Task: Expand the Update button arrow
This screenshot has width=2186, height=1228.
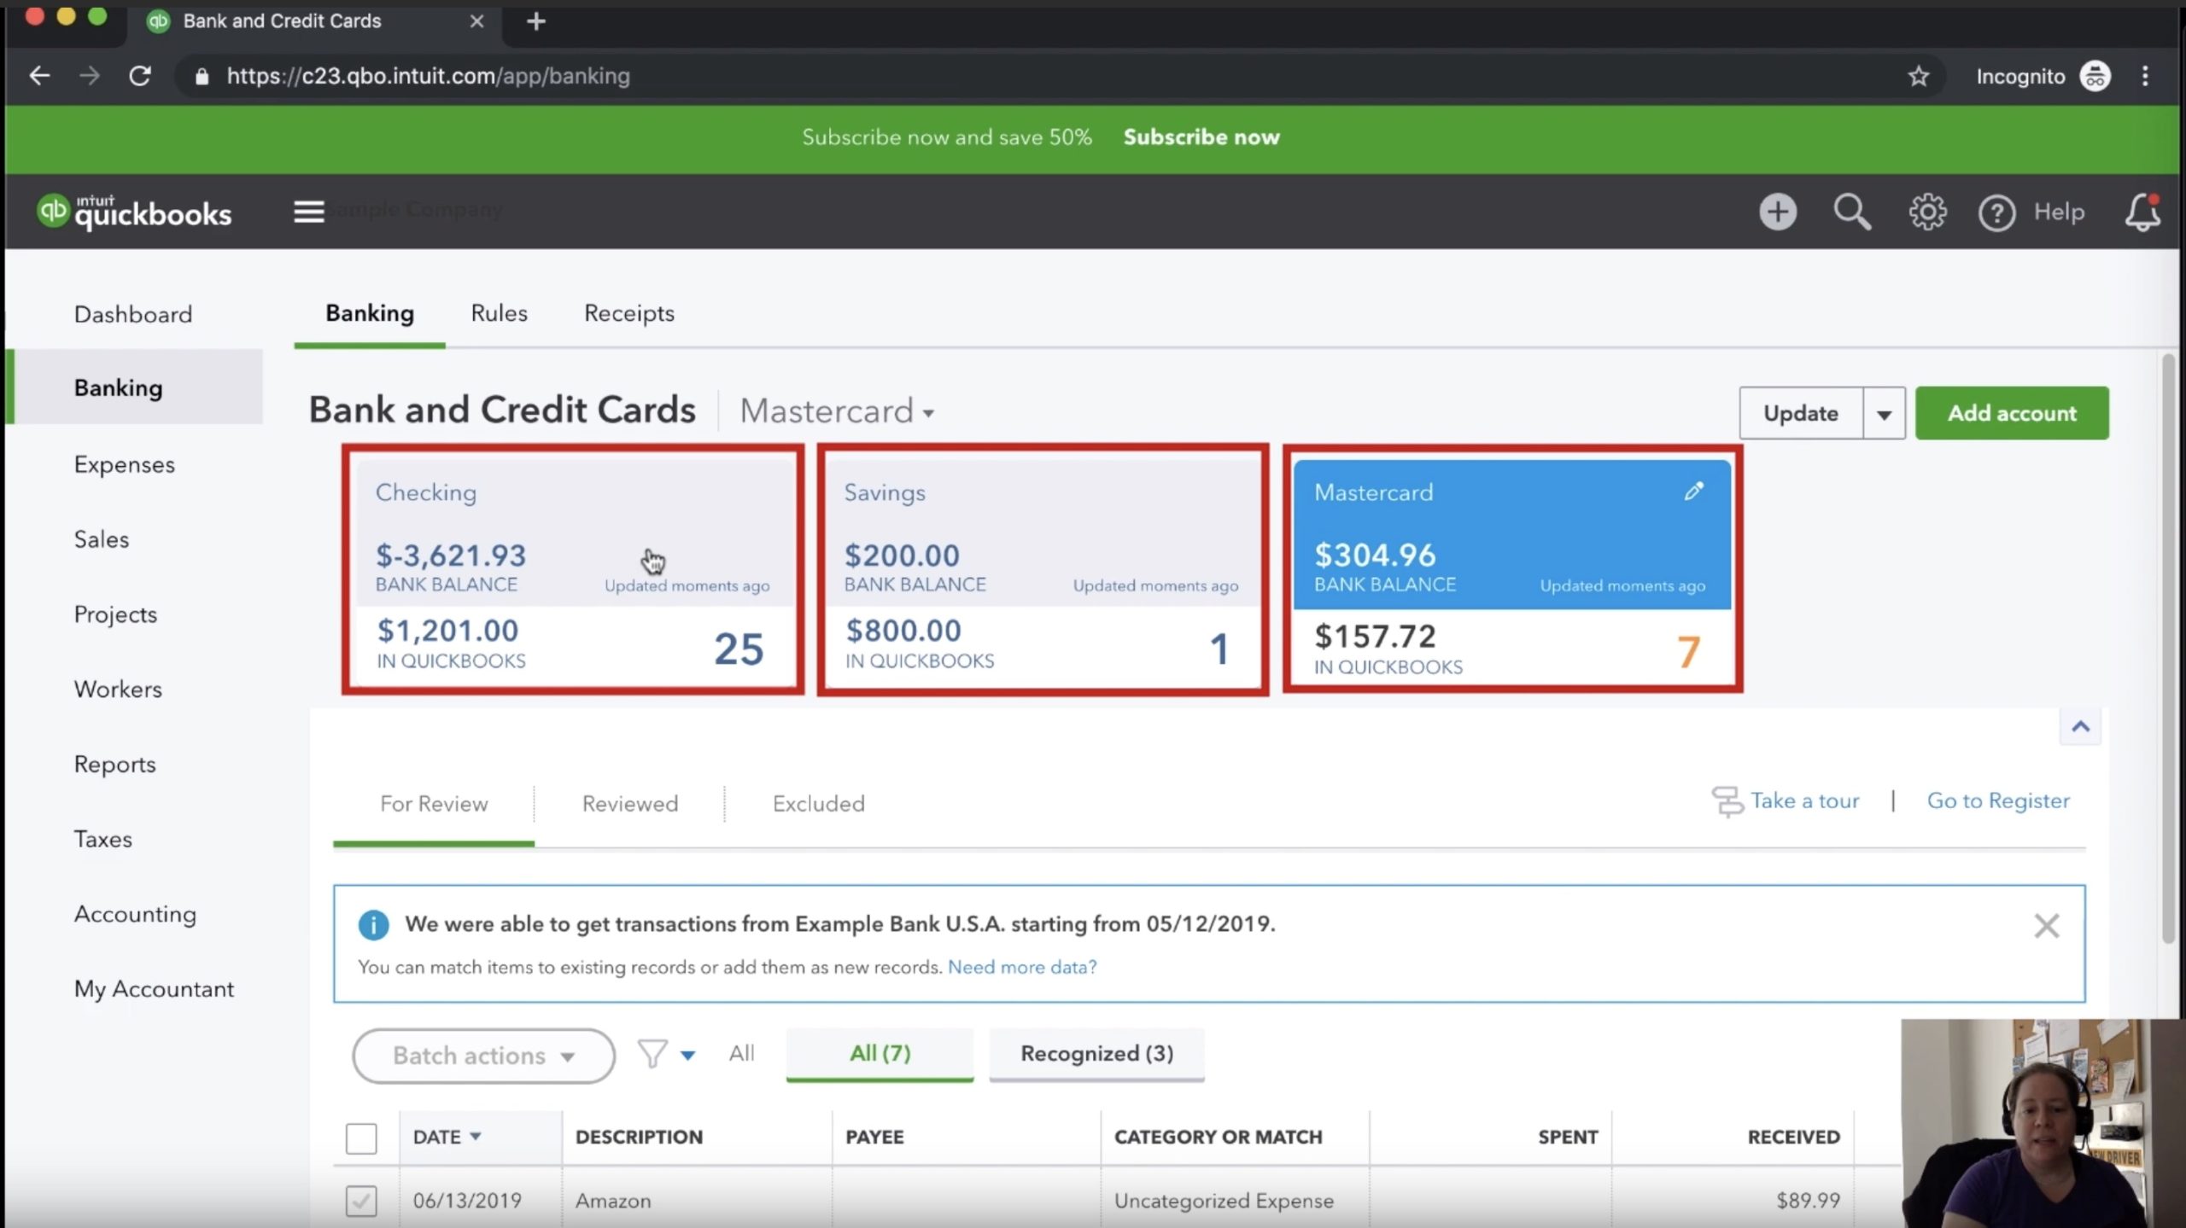Action: point(1884,414)
